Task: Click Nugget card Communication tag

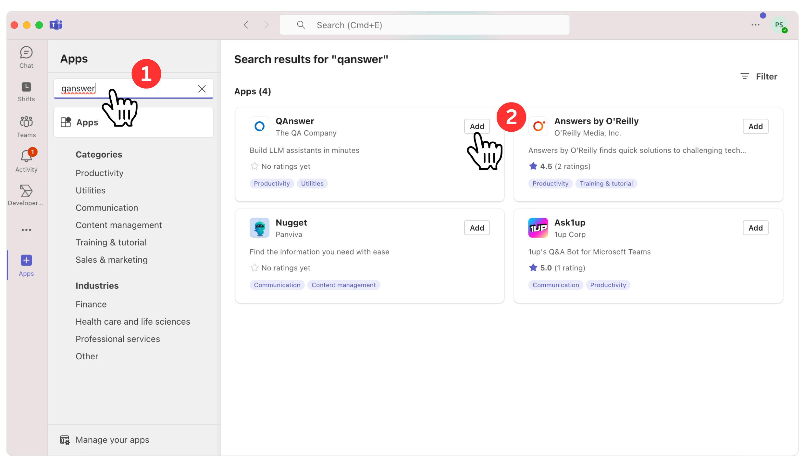Action: click(x=277, y=285)
